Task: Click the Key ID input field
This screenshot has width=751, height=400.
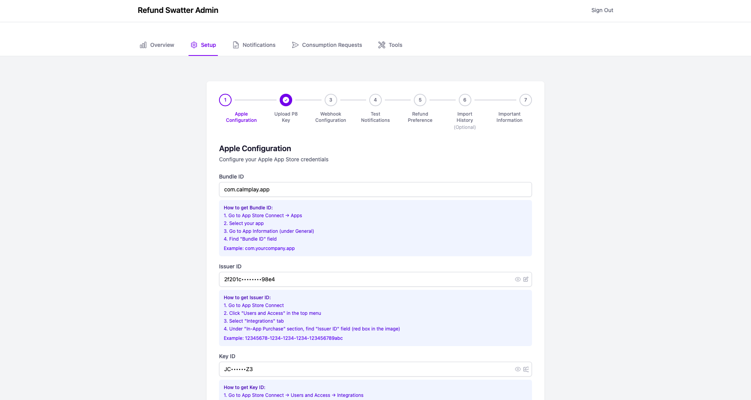Action: pos(375,369)
